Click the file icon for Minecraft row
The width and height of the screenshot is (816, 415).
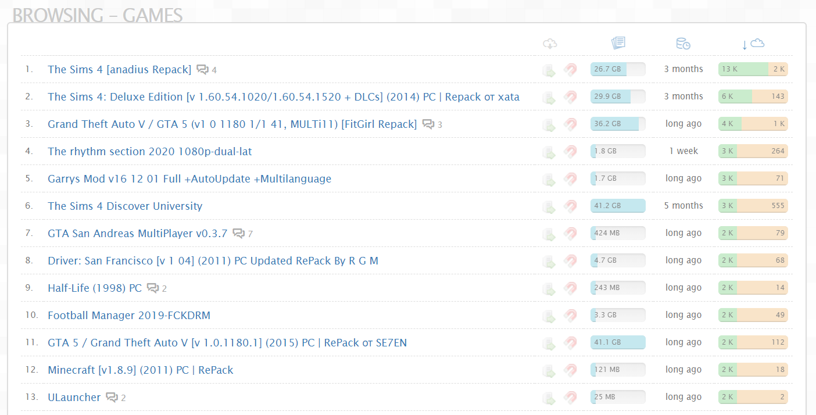point(549,370)
